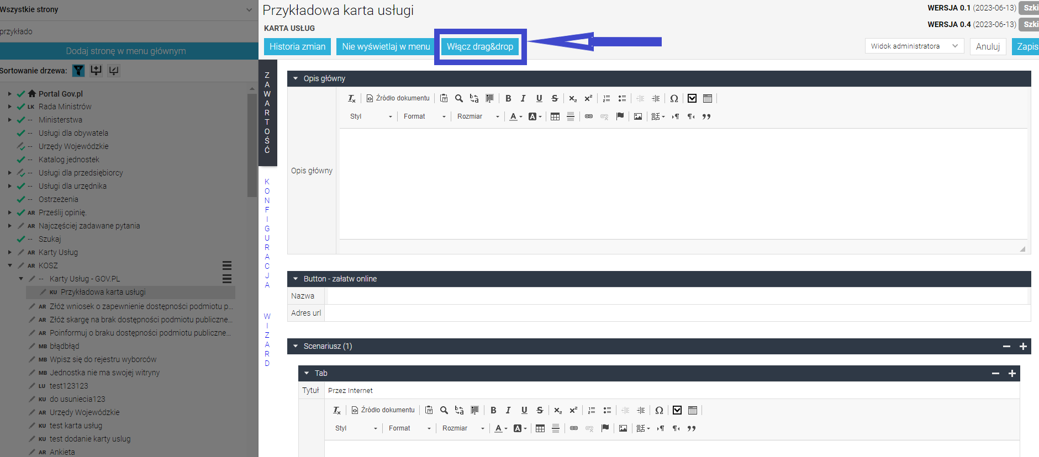Click Strikethrough in Opis główny editor toolbar
Image resolution: width=1039 pixels, height=457 pixels.
(555, 98)
